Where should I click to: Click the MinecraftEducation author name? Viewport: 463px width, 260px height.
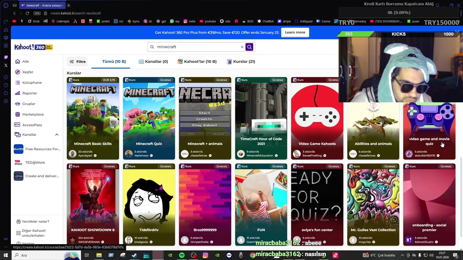(260, 156)
